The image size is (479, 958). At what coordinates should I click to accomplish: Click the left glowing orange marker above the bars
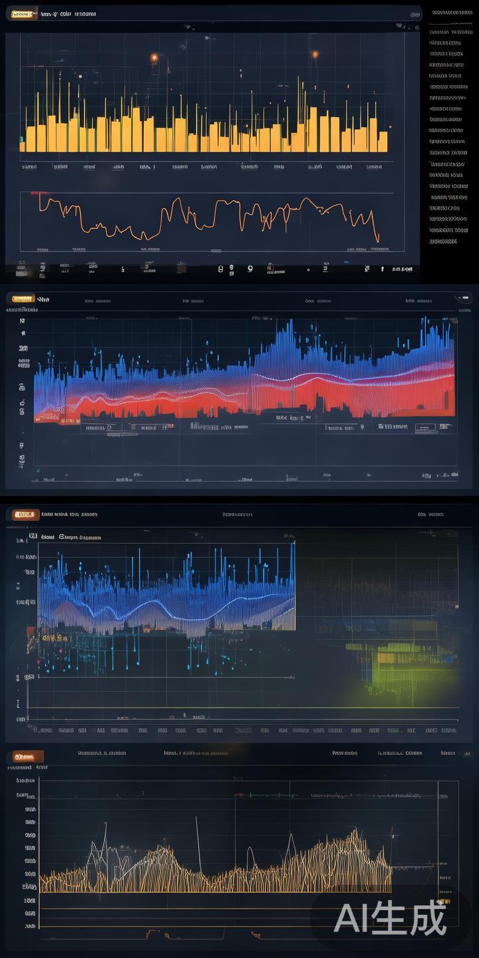point(154,58)
